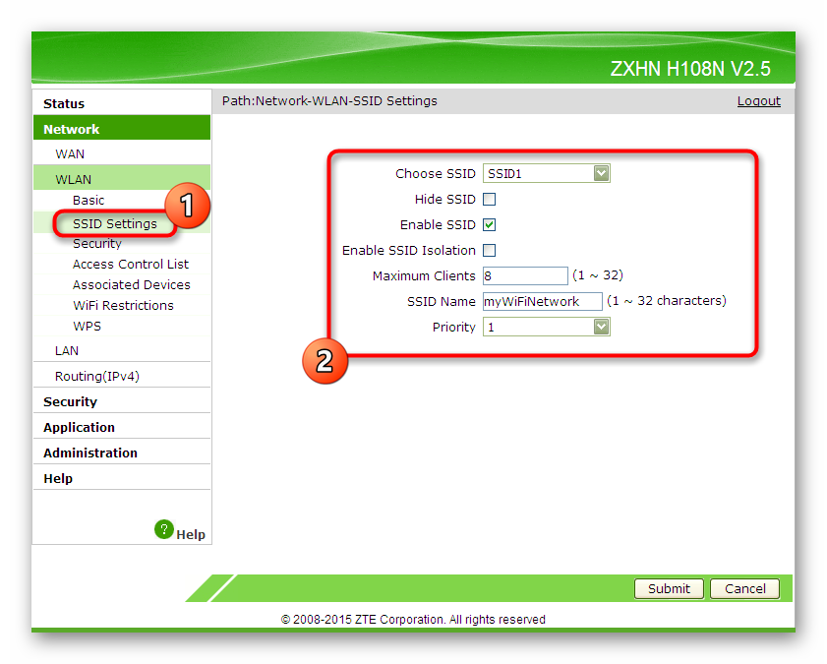
Task: Open the Access Control List page
Action: click(x=130, y=265)
